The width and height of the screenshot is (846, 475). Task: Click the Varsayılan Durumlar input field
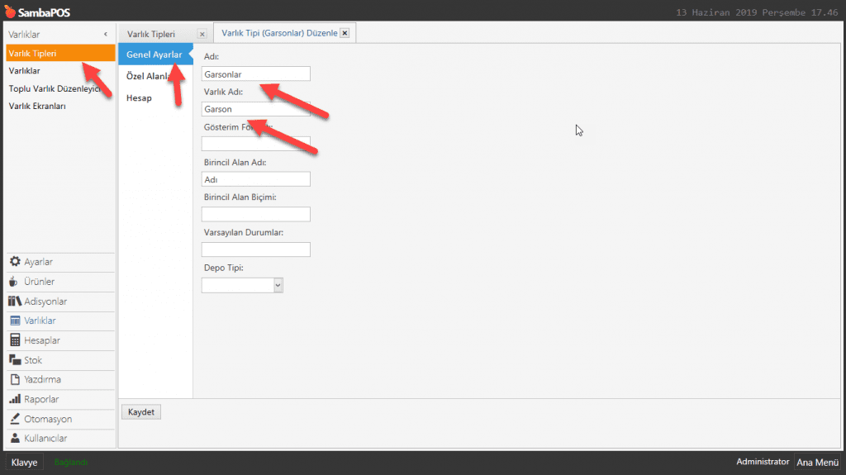[255, 249]
